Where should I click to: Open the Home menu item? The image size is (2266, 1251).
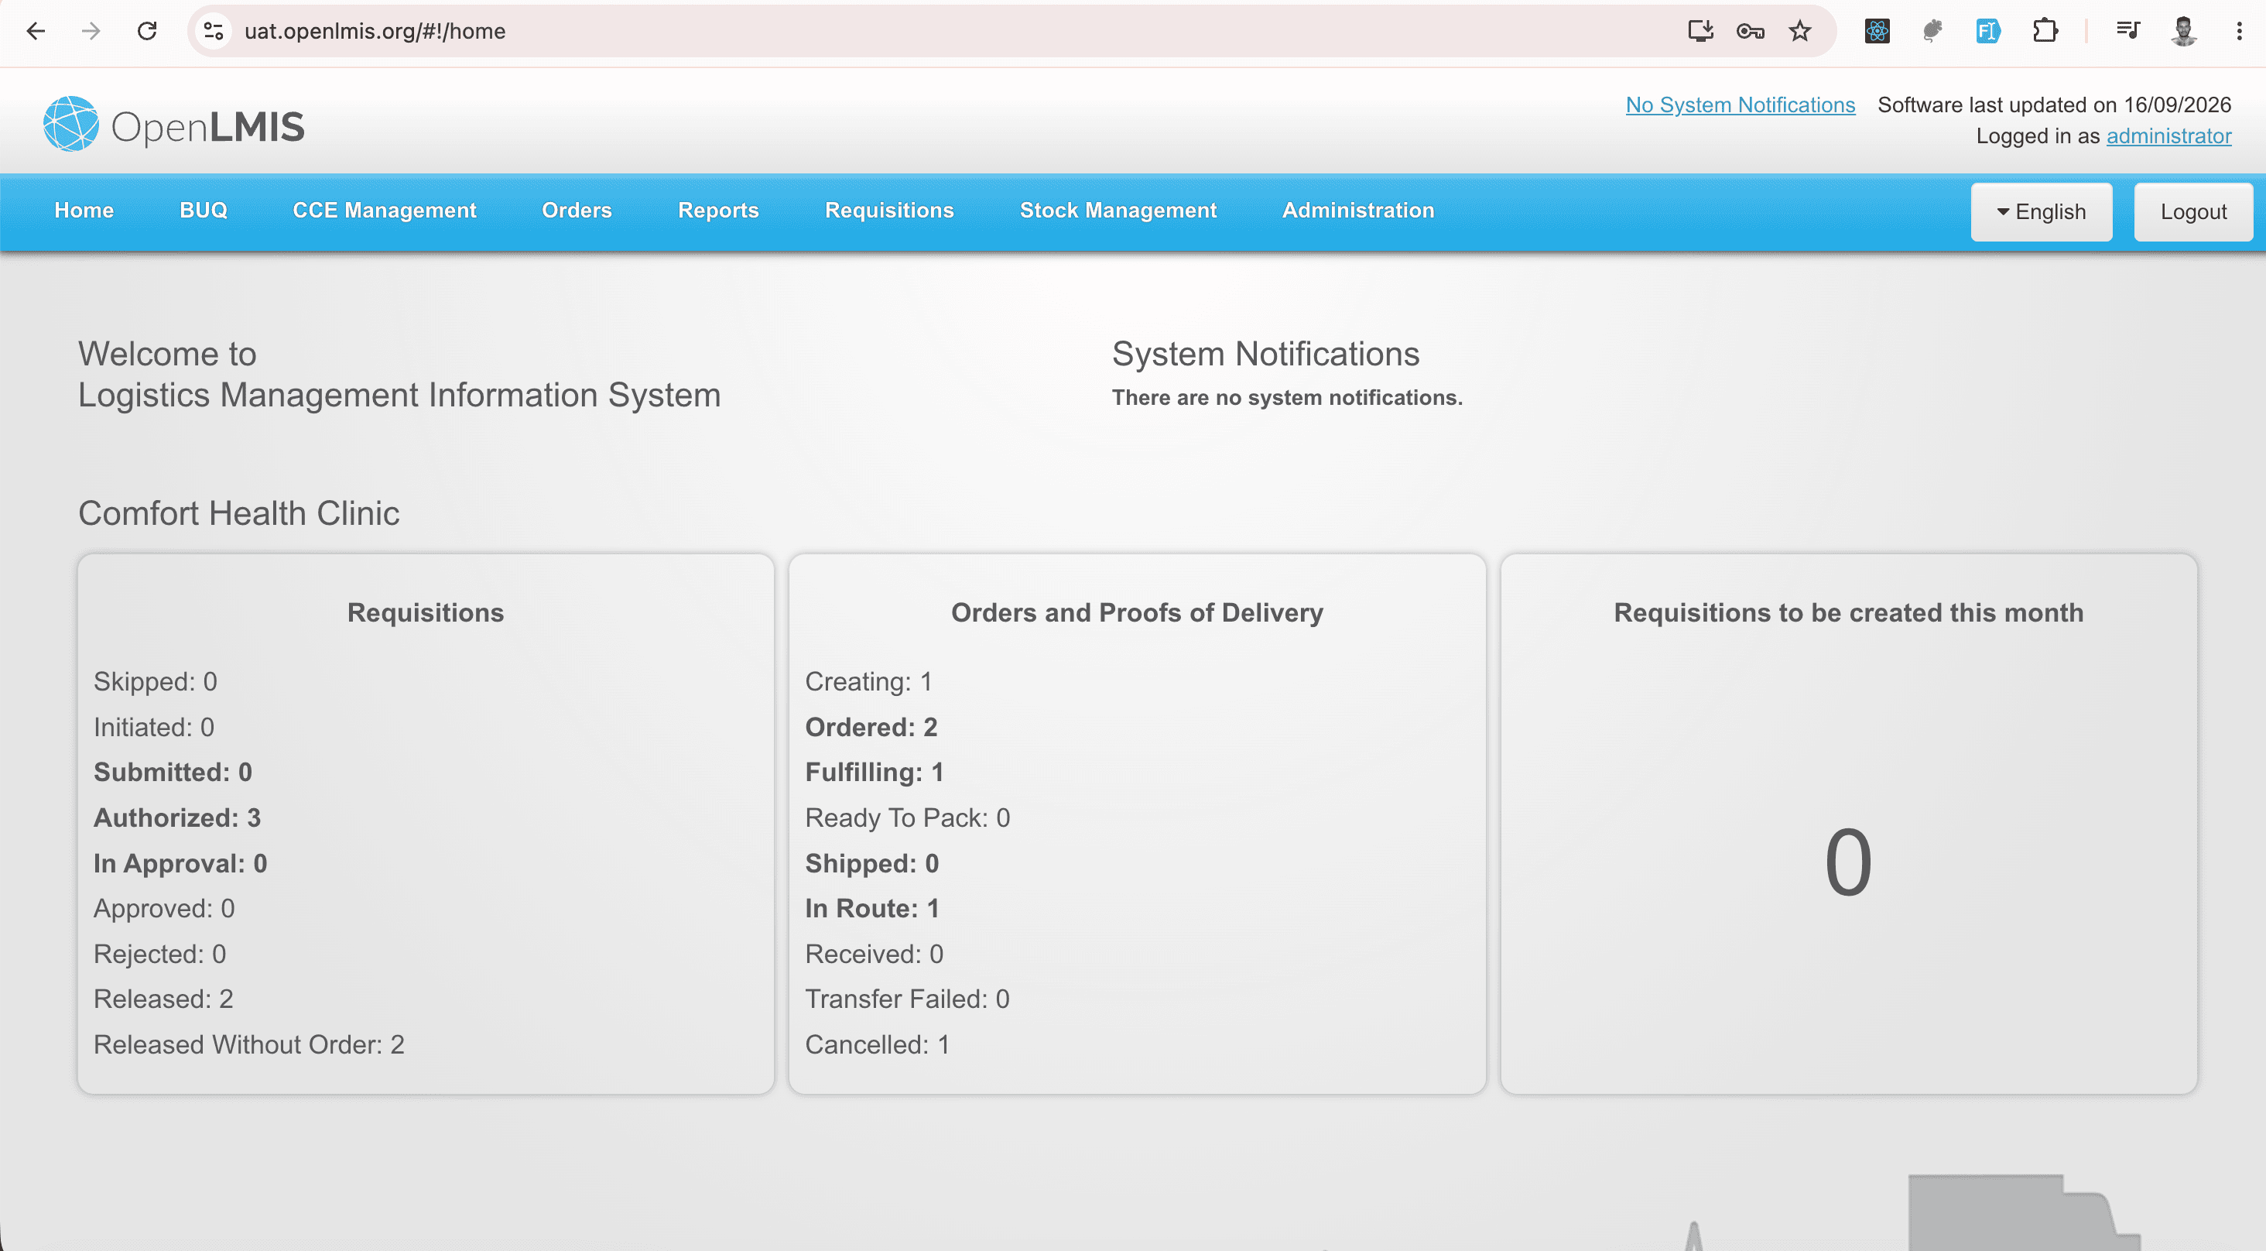[x=84, y=211]
